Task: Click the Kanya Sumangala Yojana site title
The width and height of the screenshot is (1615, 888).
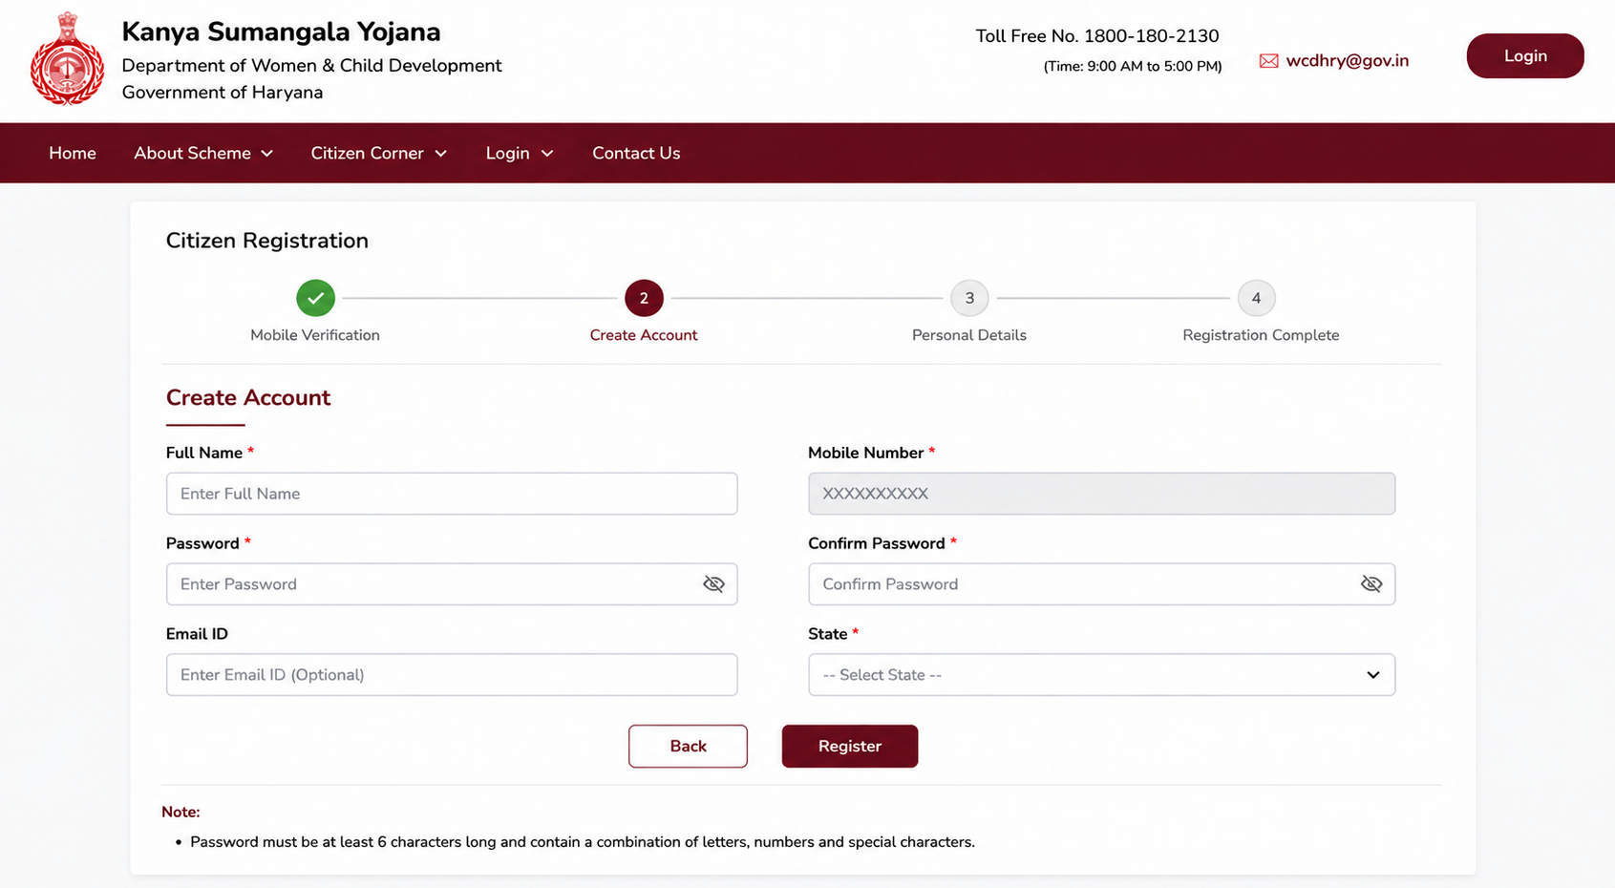Action: coord(281,32)
